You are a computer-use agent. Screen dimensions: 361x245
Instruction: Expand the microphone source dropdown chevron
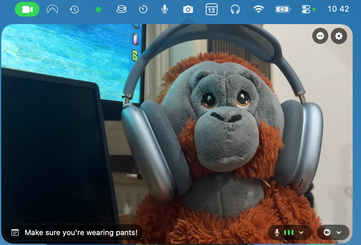click(x=301, y=233)
